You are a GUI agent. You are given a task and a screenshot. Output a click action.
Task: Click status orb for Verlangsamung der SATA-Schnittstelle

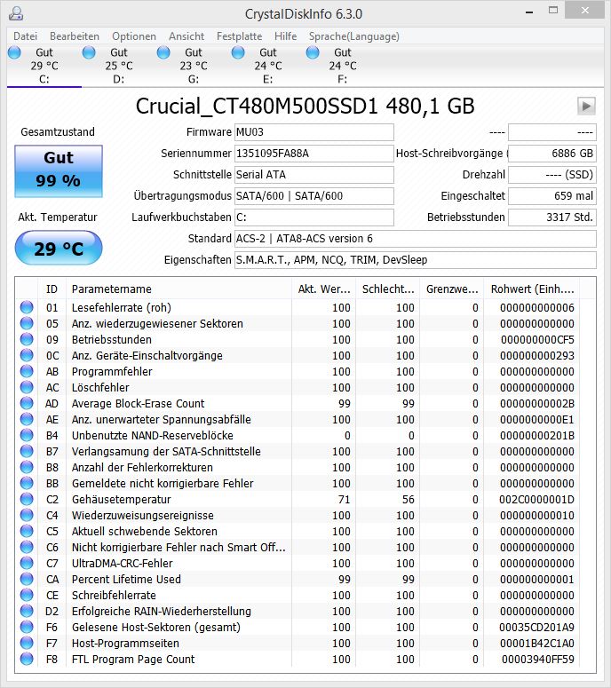point(27,451)
